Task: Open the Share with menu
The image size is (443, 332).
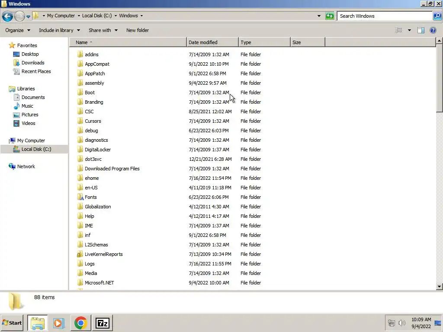Action: coord(103,30)
